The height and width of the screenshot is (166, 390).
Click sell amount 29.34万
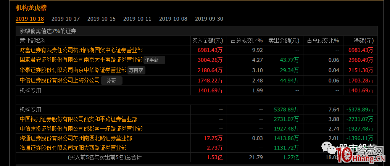[x=290, y=70]
